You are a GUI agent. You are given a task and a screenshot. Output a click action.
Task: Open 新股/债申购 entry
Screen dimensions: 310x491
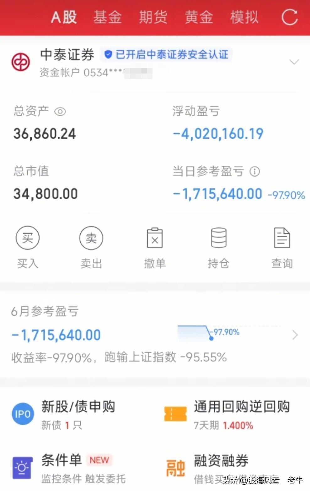(x=78, y=406)
